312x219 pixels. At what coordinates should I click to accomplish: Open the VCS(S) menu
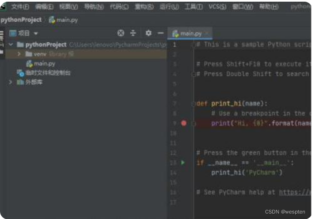217,7
